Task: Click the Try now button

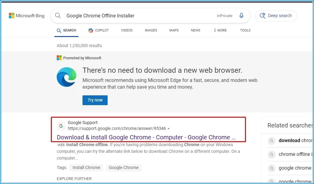Action: pyautogui.click(x=95, y=100)
